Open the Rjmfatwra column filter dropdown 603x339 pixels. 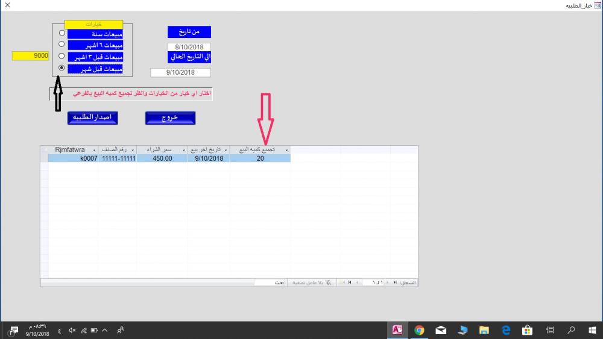click(94, 150)
